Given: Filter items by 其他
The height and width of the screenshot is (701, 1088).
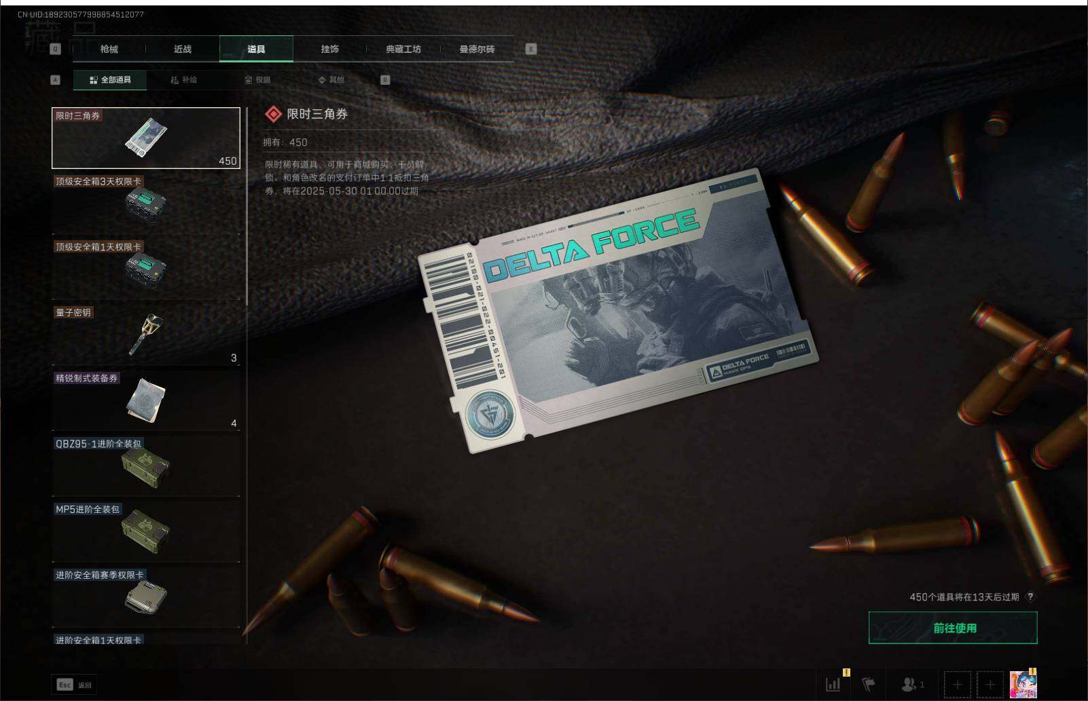Looking at the screenshot, I should [331, 80].
